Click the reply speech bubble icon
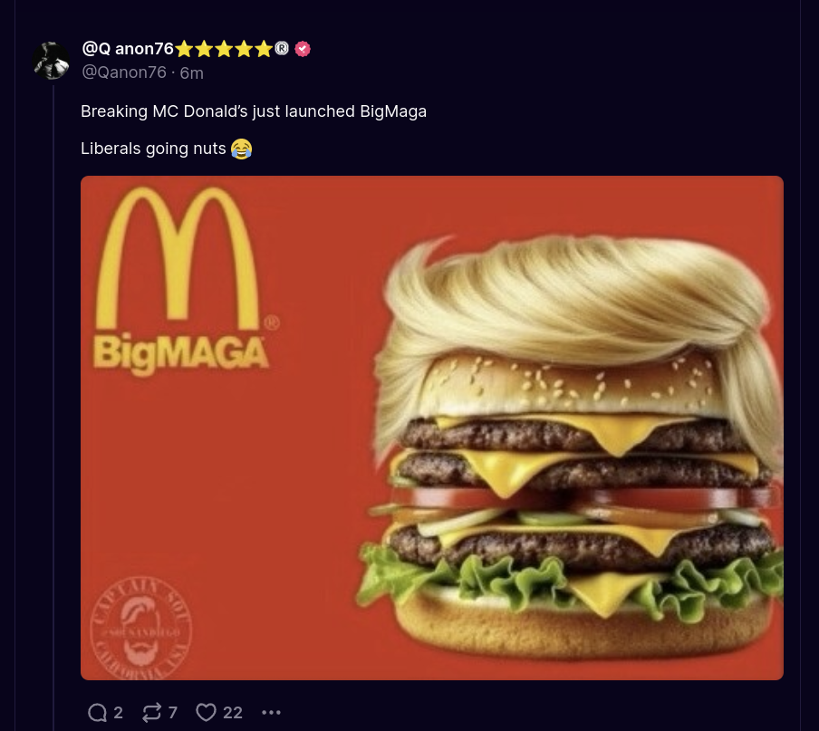819x731 pixels. [97, 712]
